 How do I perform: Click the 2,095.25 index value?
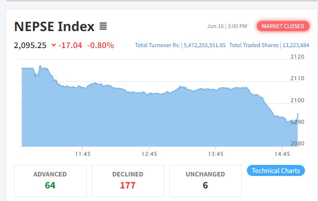pos(30,46)
